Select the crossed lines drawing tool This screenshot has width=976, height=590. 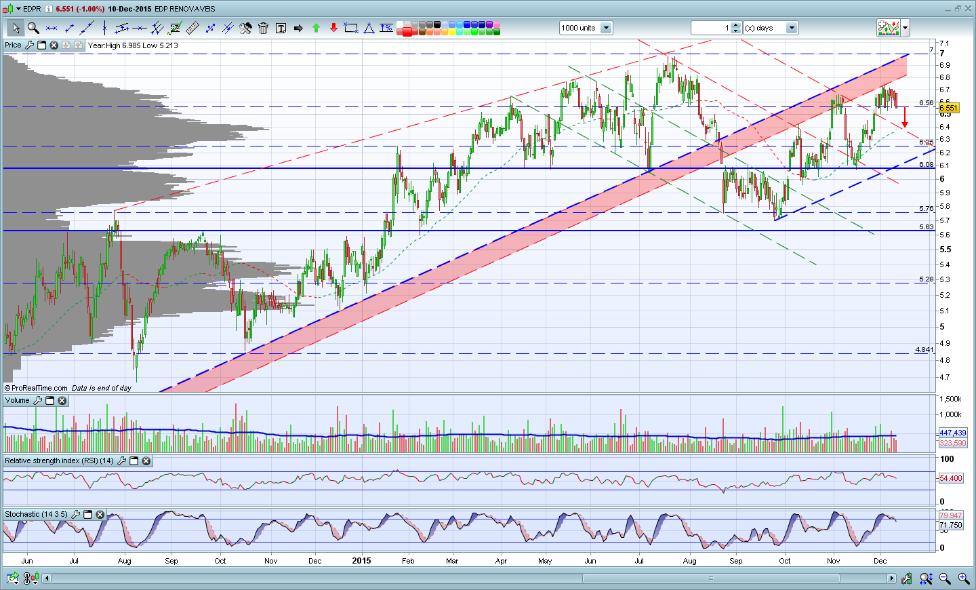pyautogui.click(x=228, y=28)
